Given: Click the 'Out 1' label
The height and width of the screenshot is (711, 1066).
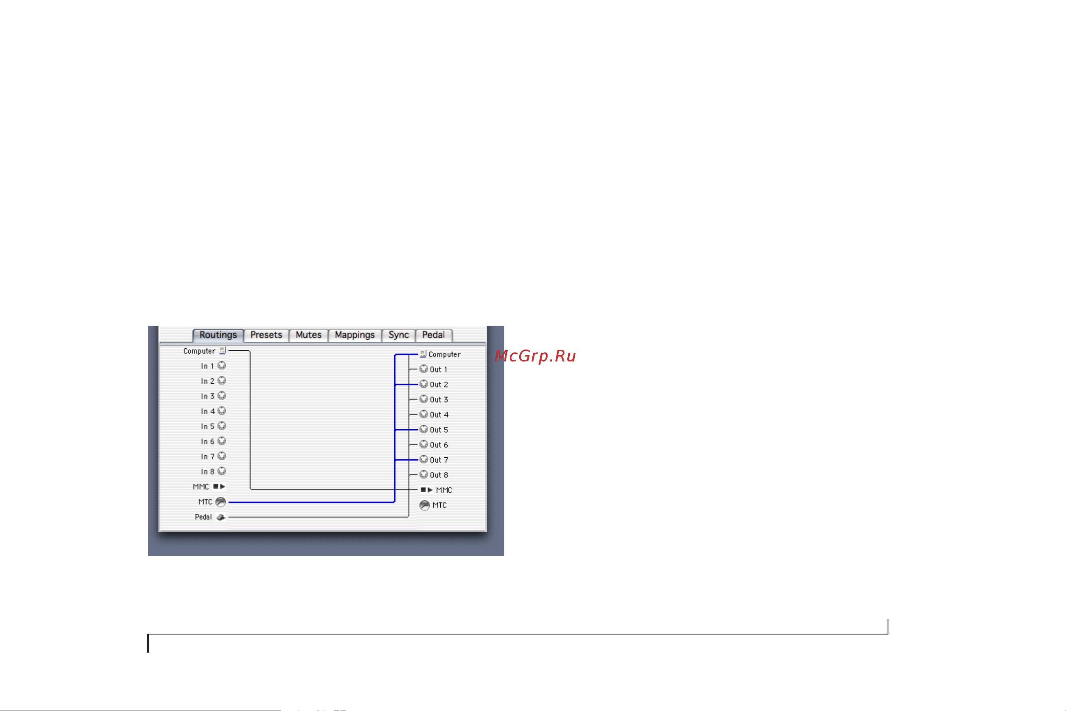Looking at the screenshot, I should coord(439,370).
